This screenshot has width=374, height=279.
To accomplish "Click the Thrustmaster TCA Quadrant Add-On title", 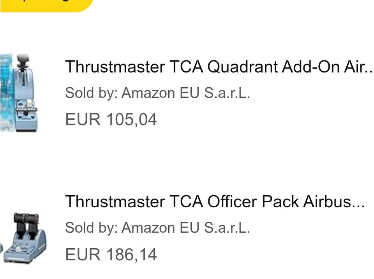I will click(218, 67).
